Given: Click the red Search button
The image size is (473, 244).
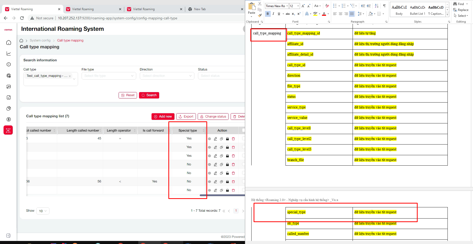Looking at the screenshot, I should (149, 95).
